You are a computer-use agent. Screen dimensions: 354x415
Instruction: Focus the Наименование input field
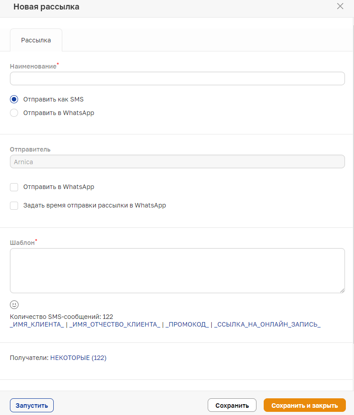(x=177, y=78)
